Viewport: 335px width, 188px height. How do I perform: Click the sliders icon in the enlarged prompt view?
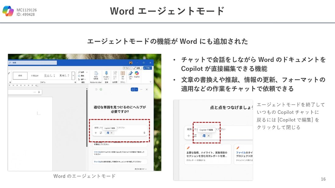195,136
